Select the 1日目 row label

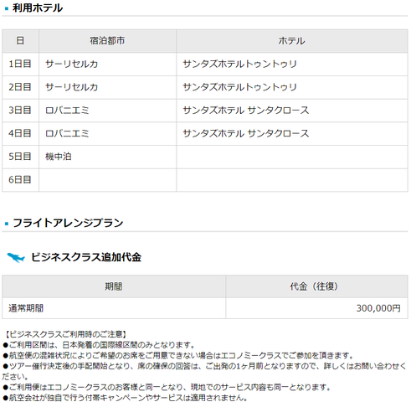[20, 64]
